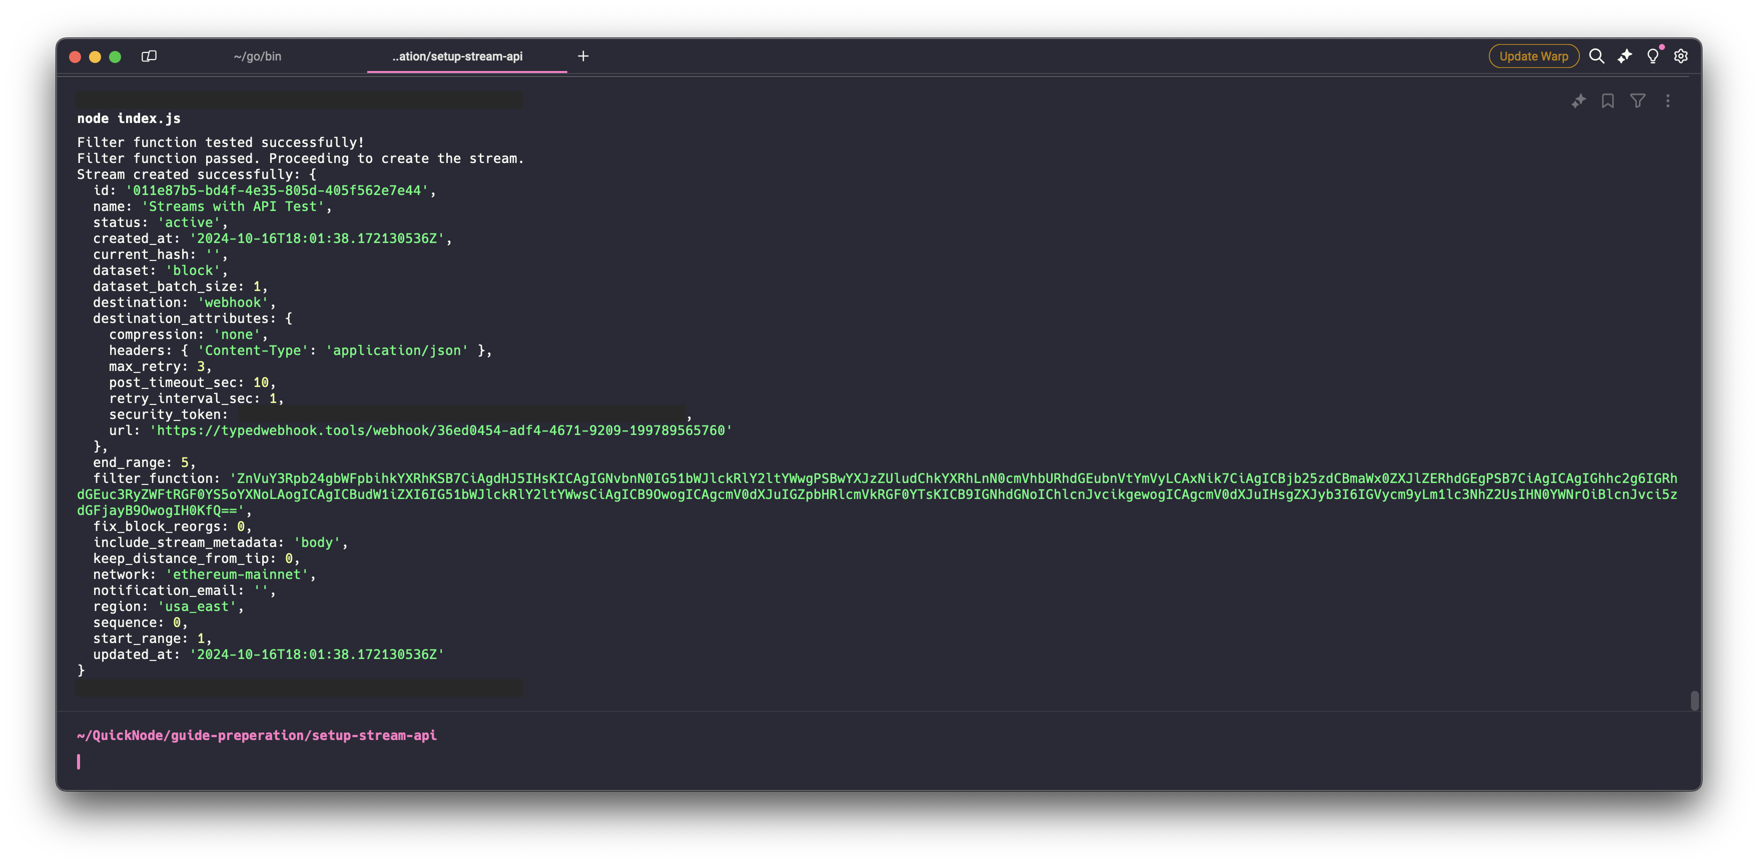Viewport: 1758px width, 865px height.
Task: Click the filter_function base64 string
Action: 877,494
